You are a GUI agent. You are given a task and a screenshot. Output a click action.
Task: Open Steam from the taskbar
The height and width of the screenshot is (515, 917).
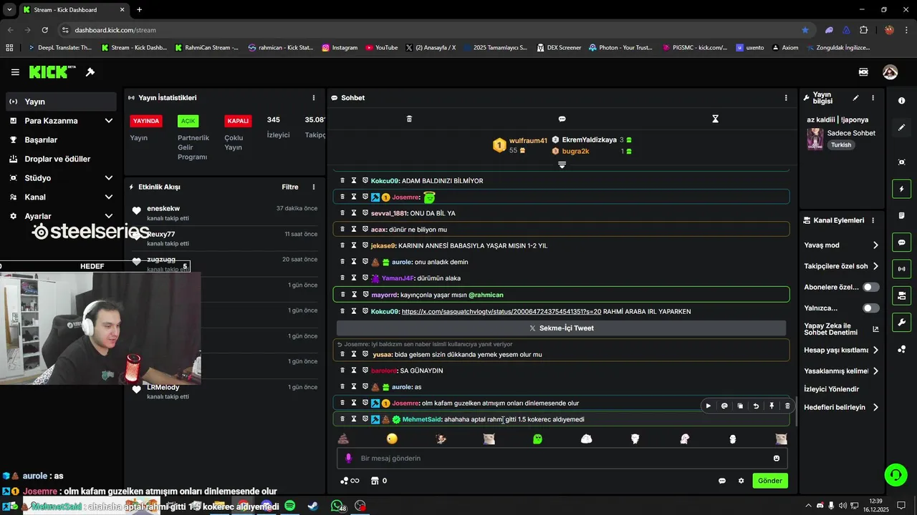[x=313, y=506]
